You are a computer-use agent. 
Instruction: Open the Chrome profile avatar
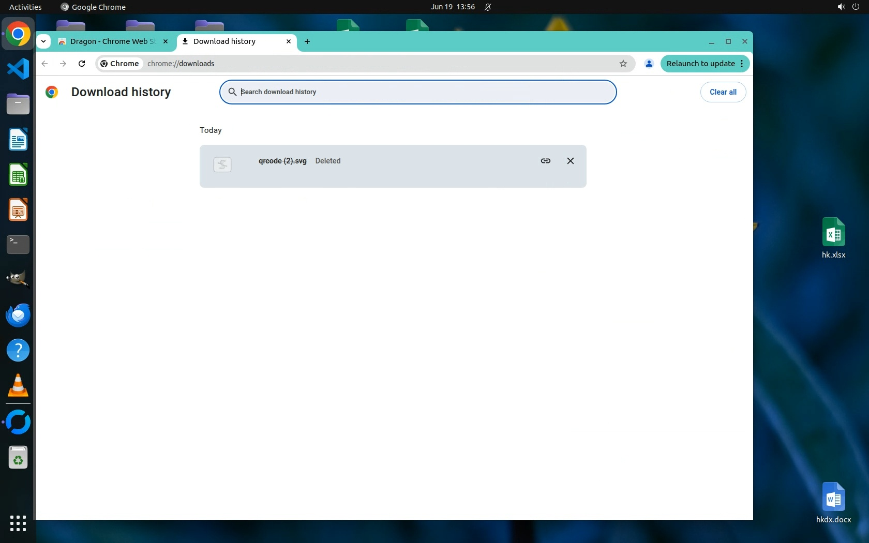(649, 64)
